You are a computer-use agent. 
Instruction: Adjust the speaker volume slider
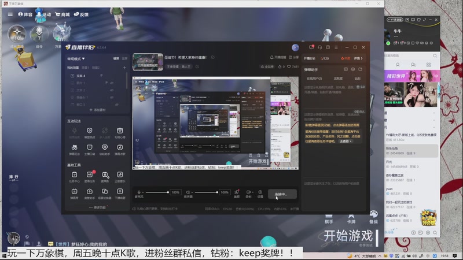pos(206,192)
